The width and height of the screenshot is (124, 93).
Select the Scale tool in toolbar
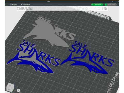point(58,8)
